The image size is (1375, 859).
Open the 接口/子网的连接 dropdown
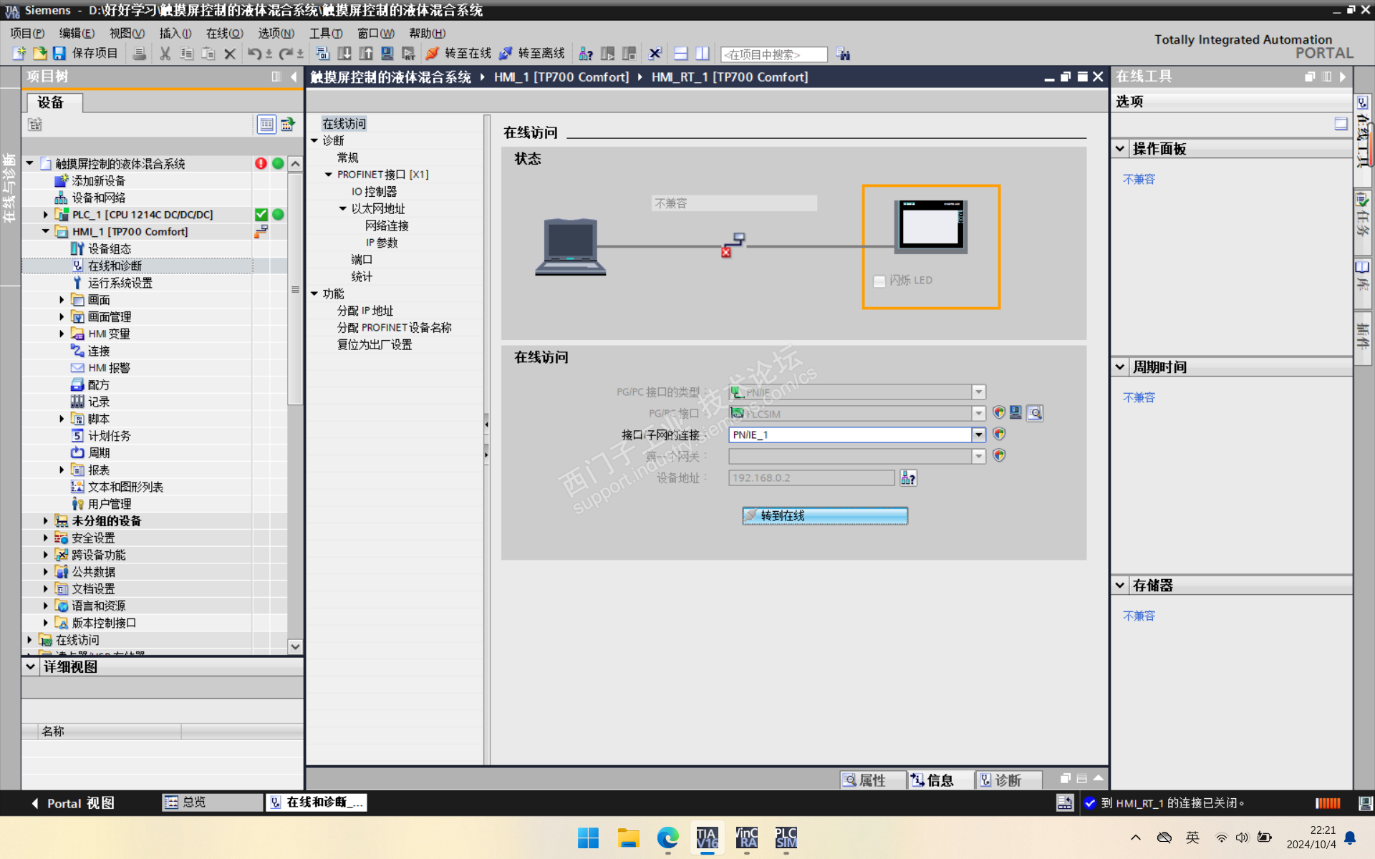click(978, 435)
